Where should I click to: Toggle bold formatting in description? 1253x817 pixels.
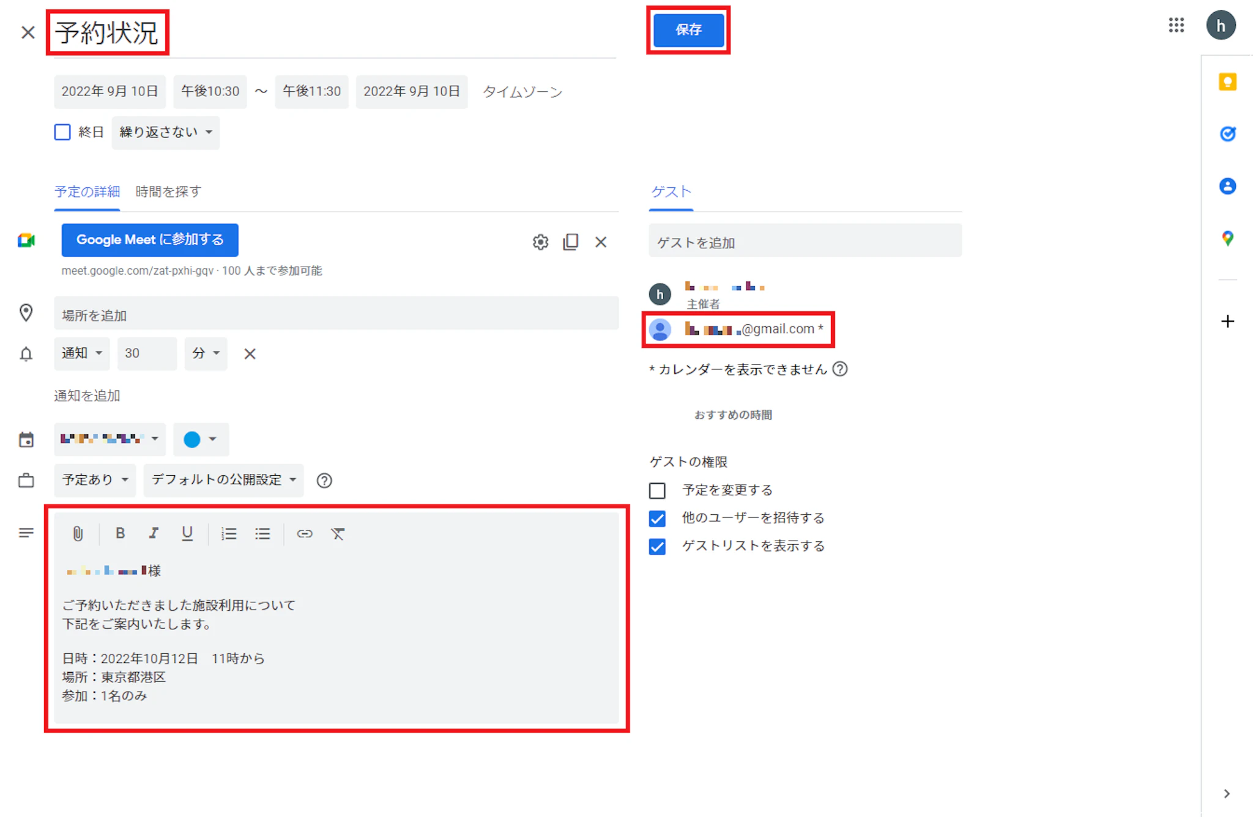coord(120,533)
